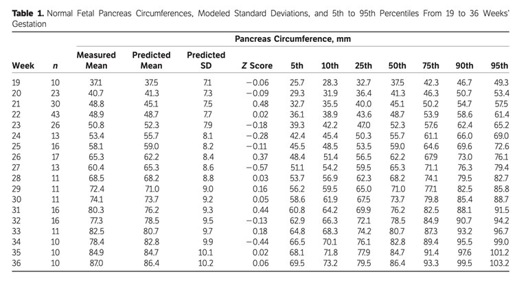Image resolution: width=517 pixels, height=281 pixels.
Task: Select the "Pancreas Circumference, mm" spanning header
Action: [x=292, y=39]
